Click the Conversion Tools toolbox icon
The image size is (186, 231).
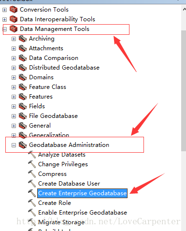tap(14, 10)
